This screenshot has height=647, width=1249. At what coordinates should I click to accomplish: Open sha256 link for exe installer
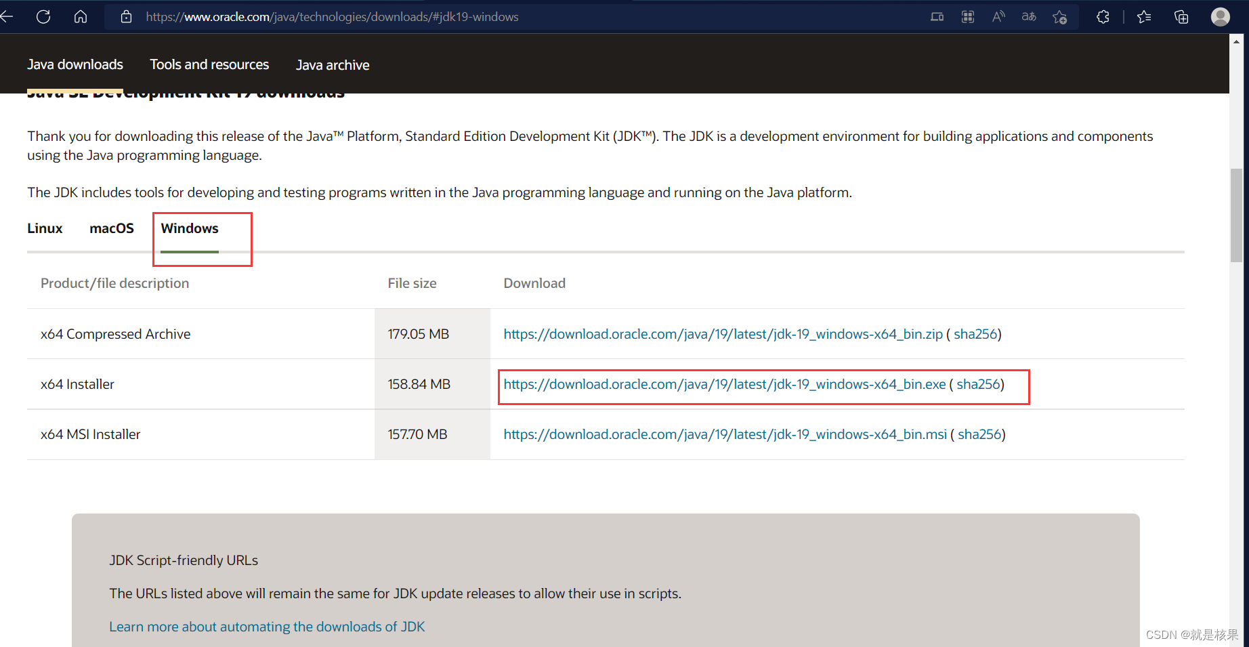coord(978,384)
